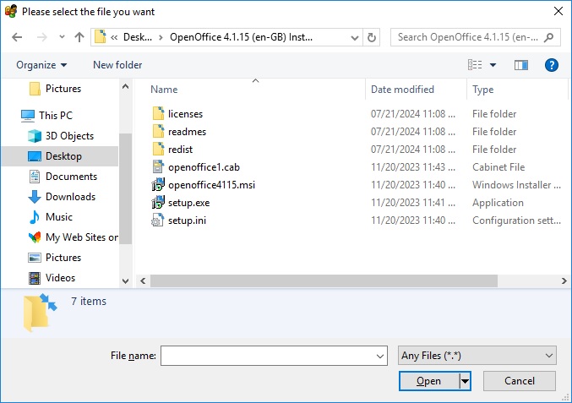
Task: Expand the File name history dropdown
Action: coord(380,356)
